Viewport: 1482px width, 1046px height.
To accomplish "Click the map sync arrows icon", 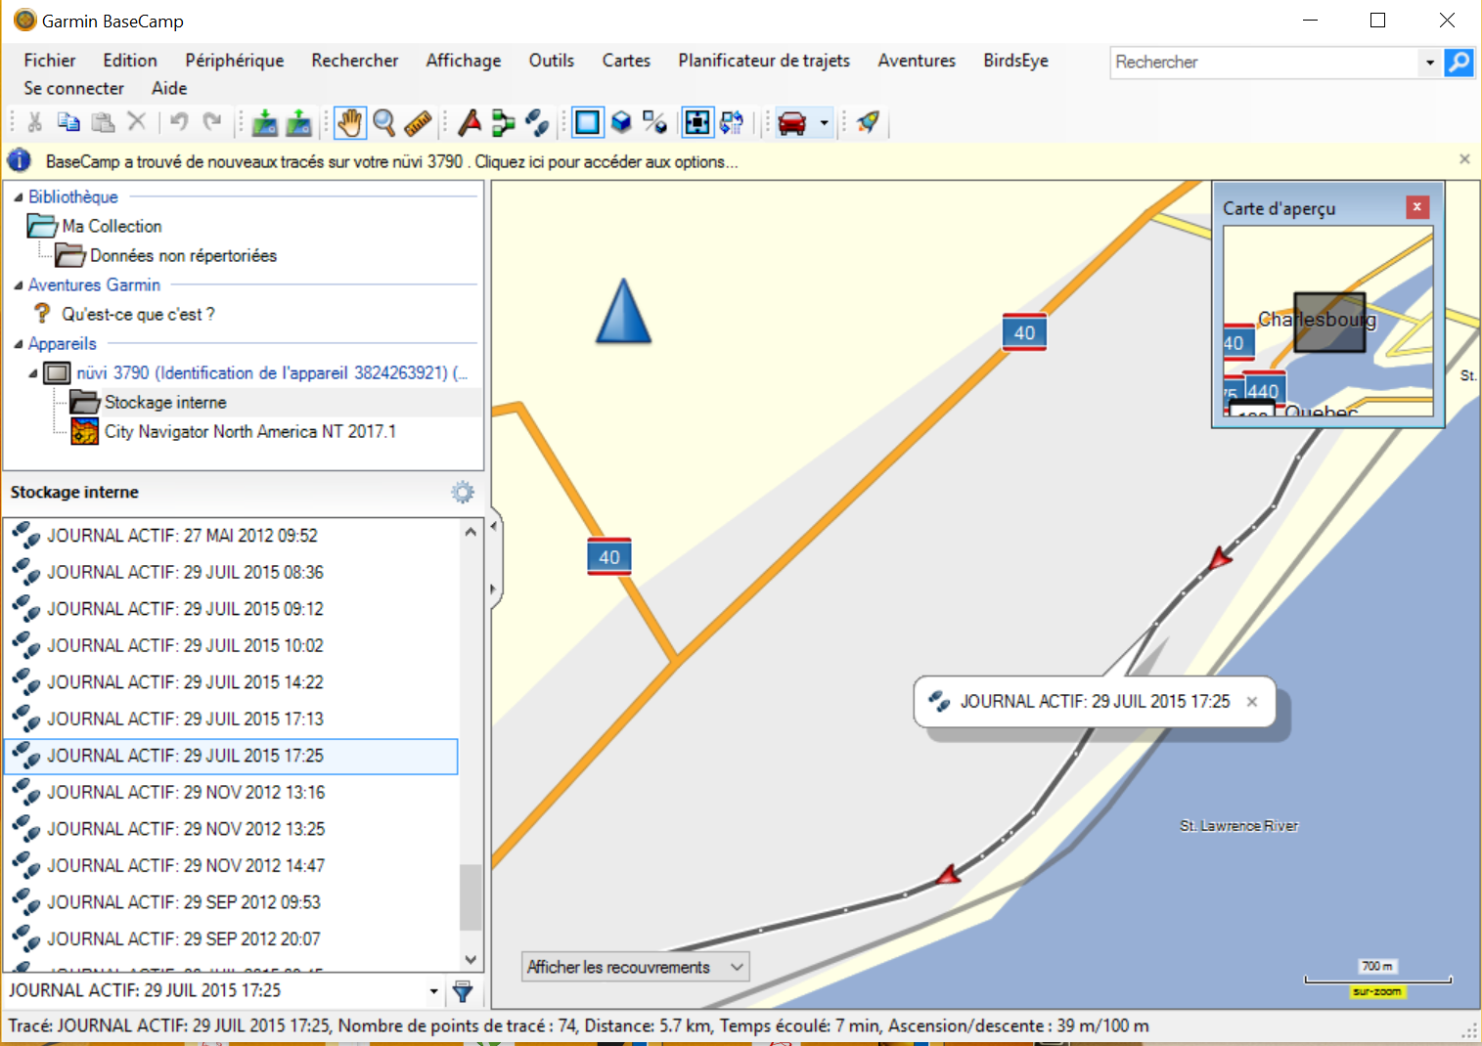I will [x=732, y=122].
